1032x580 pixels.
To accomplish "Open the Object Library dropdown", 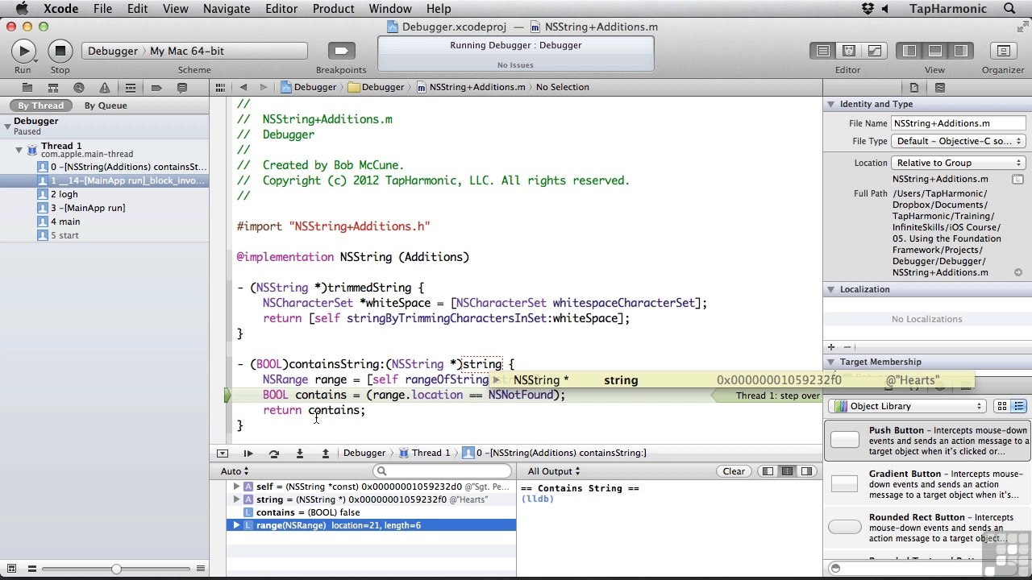I will (x=908, y=406).
